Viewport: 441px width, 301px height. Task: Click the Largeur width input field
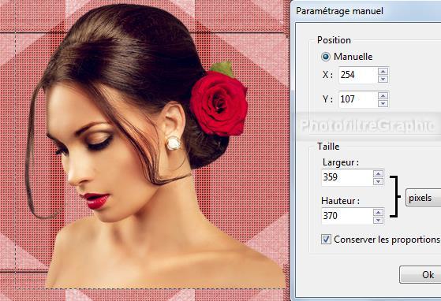coord(347,177)
